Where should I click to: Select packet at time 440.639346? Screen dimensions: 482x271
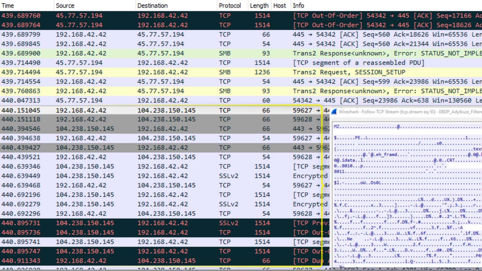(165, 167)
